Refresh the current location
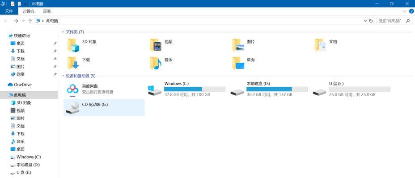The width and height of the screenshot is (415, 178). pos(371,21)
